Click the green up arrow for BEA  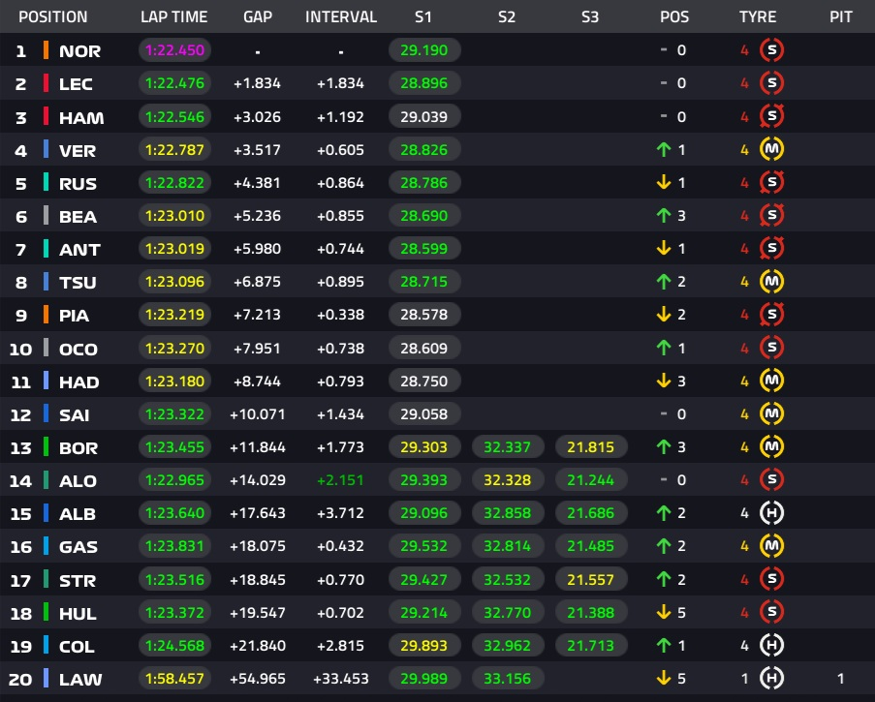(664, 216)
